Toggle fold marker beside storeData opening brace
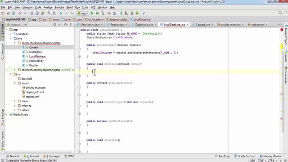 79,68
